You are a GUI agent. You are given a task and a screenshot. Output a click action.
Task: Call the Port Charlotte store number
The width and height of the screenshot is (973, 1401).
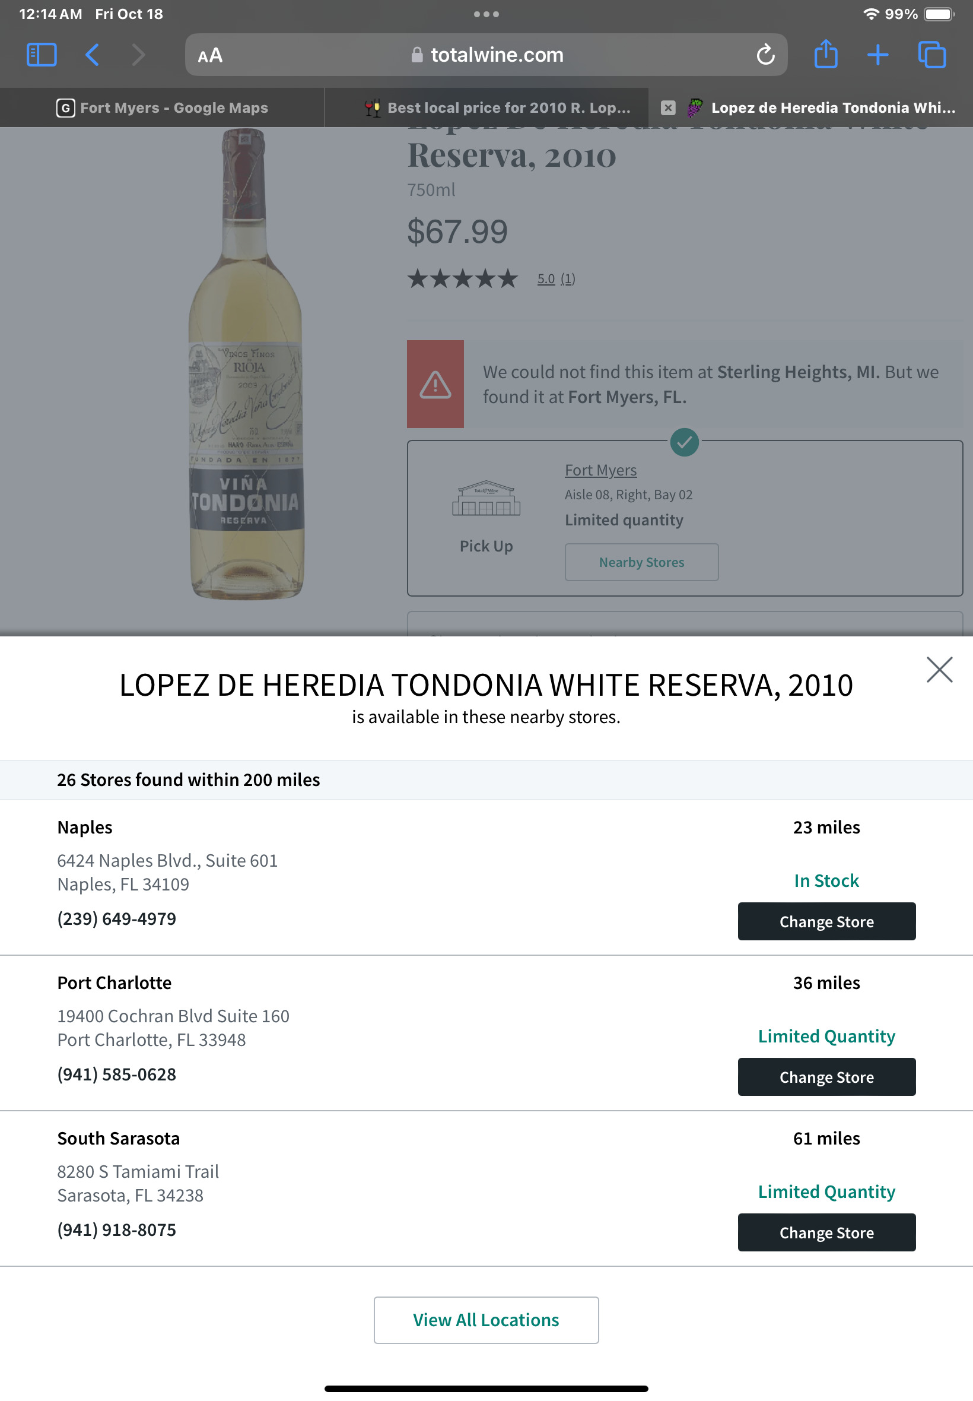point(116,1074)
